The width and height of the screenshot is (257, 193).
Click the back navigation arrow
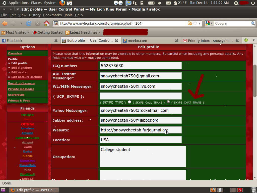pyautogui.click(x=5, y=23)
